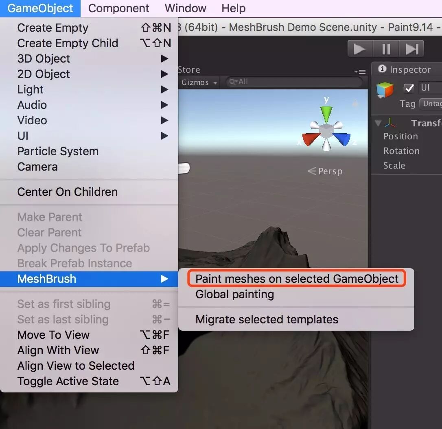Viewport: 442px width, 429px height.
Task: Select the MeshBrush menu entry
Action: [x=89, y=279]
